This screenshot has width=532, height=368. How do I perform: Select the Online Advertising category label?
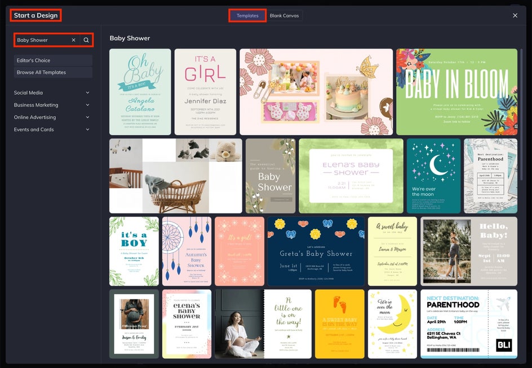pos(35,117)
